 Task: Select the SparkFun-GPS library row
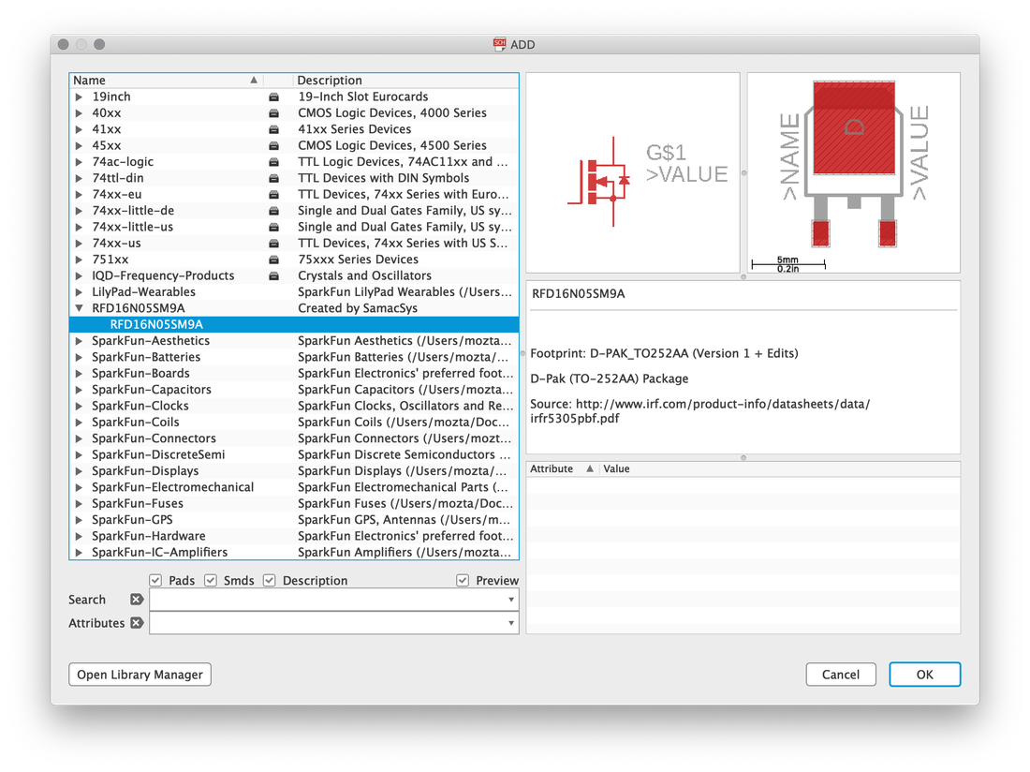(294, 520)
